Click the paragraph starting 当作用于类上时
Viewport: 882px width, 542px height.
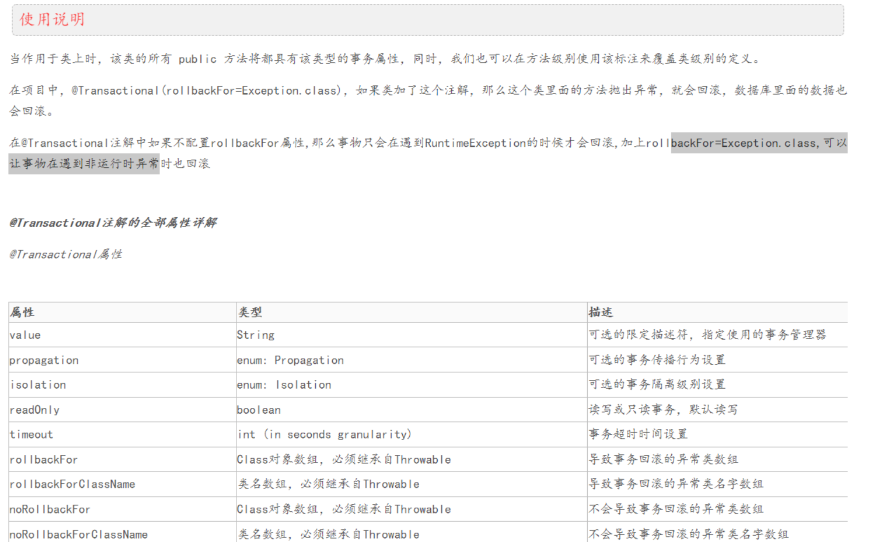[x=386, y=59]
